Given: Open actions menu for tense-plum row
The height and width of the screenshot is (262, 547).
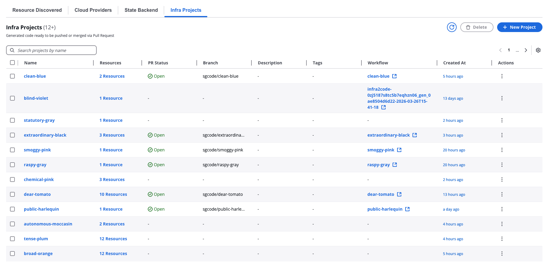Looking at the screenshot, I should (x=502, y=239).
